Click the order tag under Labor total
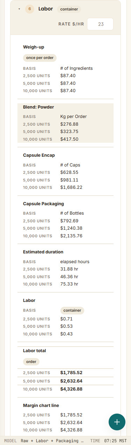131x445 pixels. coord(31,362)
